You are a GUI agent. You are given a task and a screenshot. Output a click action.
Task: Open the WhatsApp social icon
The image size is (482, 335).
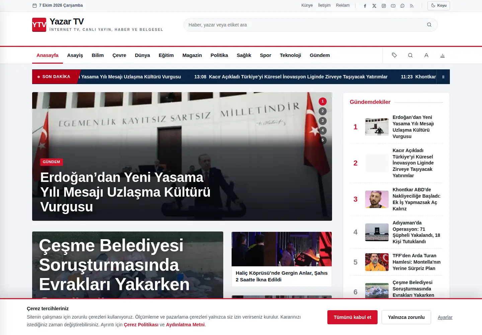402,6
